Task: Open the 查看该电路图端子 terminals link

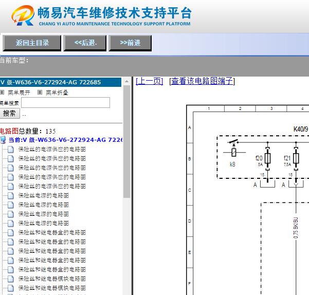Action: point(202,81)
